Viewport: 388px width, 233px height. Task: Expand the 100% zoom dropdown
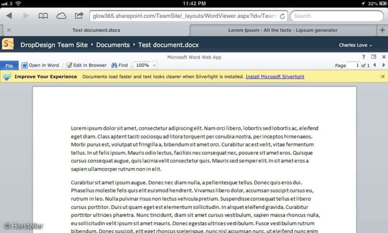pos(154,65)
